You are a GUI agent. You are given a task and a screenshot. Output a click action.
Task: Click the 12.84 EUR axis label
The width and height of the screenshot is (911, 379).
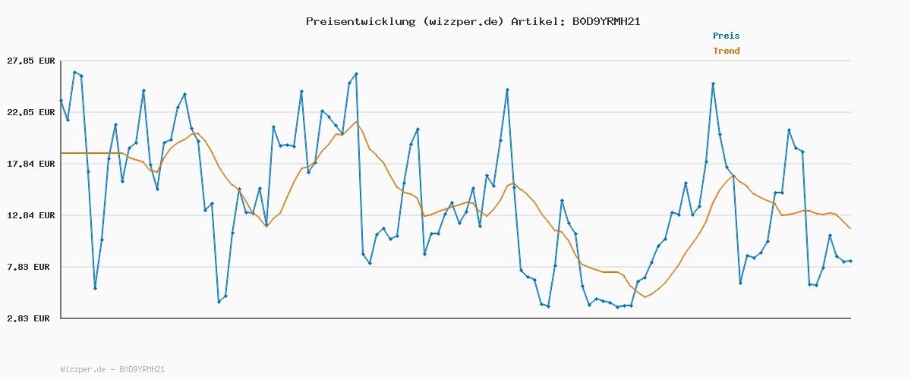coord(31,215)
